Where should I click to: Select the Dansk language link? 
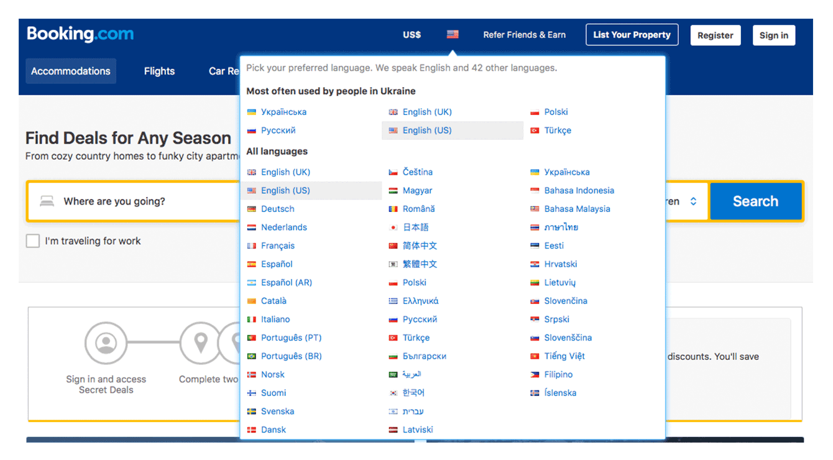(274, 430)
